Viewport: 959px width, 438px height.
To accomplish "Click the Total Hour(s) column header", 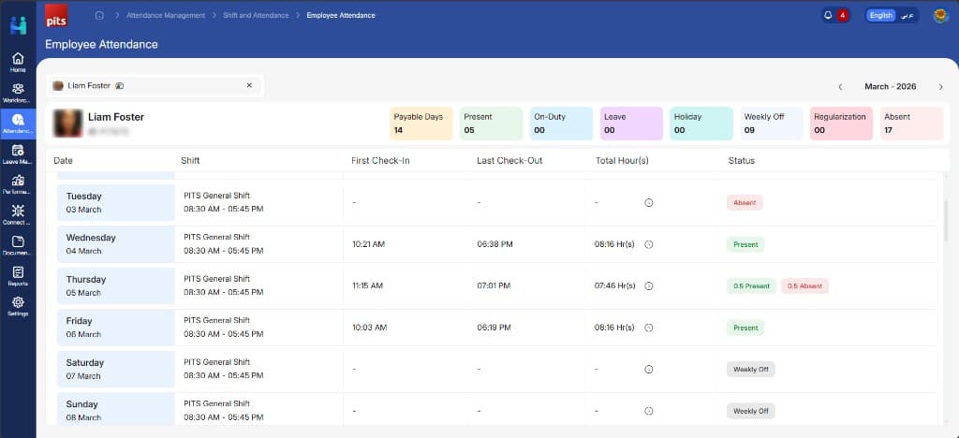I will pos(622,161).
